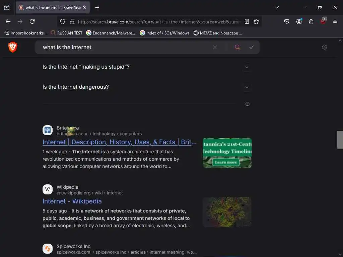Click the vertical scrollbar thumb
The image size is (343, 257).
pos(340,140)
